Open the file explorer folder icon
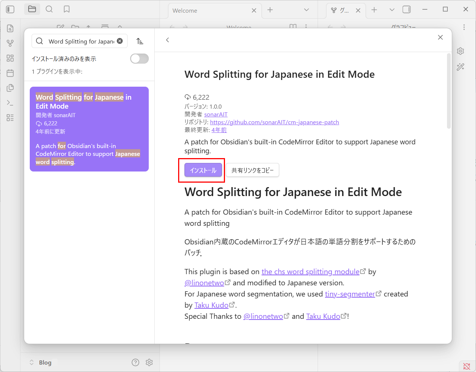This screenshot has height=372, width=476. click(32, 9)
